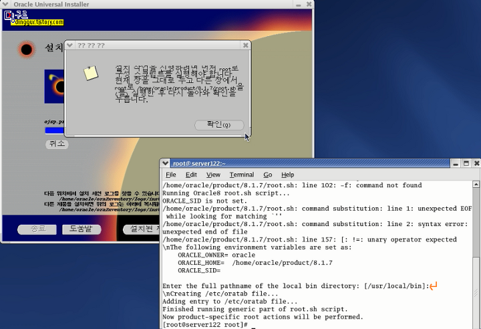
Task: Open the Go menu in terminal
Action: point(267,175)
